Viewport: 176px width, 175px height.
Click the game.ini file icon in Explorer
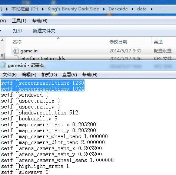tap(16, 51)
